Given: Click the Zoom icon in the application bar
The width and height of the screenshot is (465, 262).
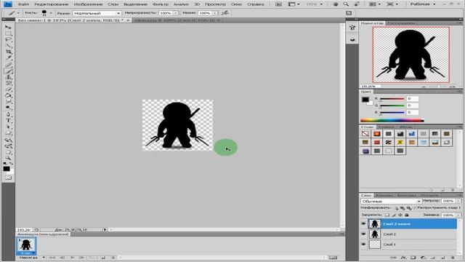Looking at the screenshot, I should (346, 4).
